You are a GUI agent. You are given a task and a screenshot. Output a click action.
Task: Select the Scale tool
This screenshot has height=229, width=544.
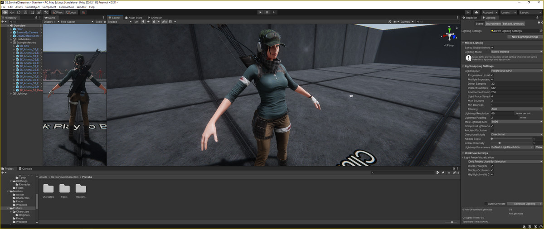(25, 12)
